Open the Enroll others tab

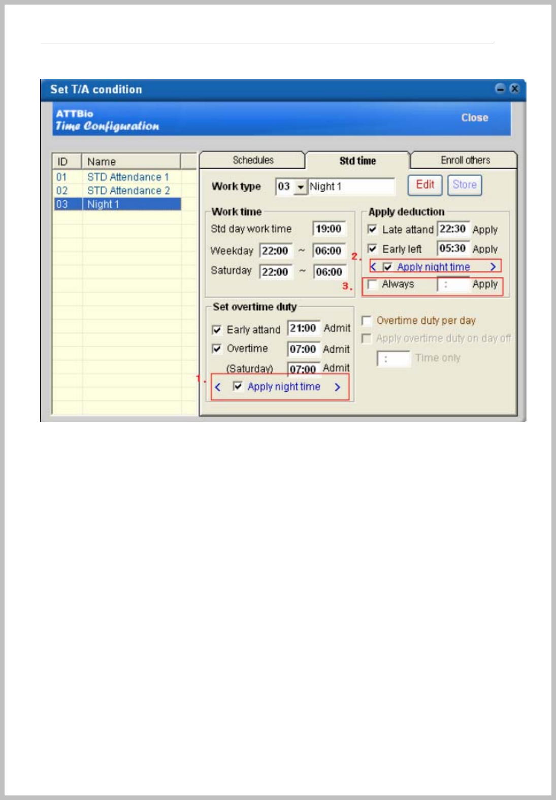click(x=465, y=160)
